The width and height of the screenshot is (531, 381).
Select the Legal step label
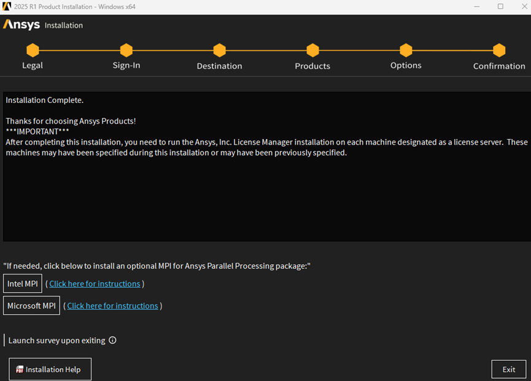pos(33,65)
